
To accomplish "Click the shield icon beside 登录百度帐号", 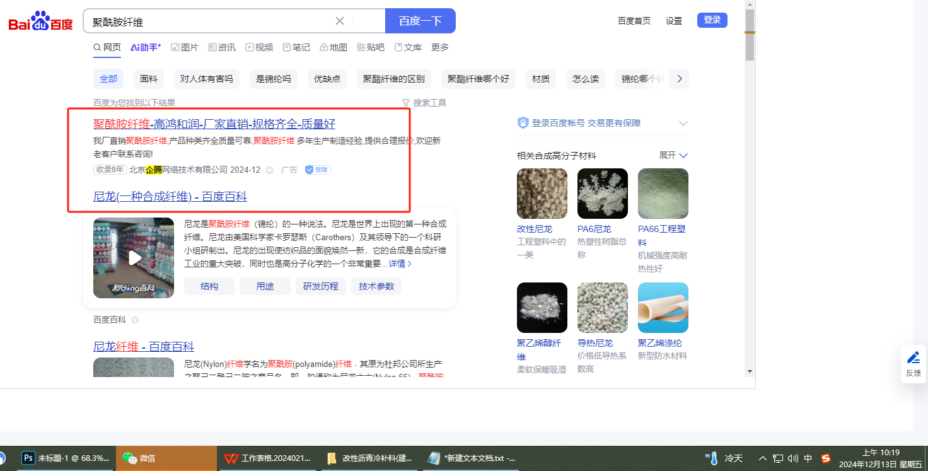I will 523,123.
